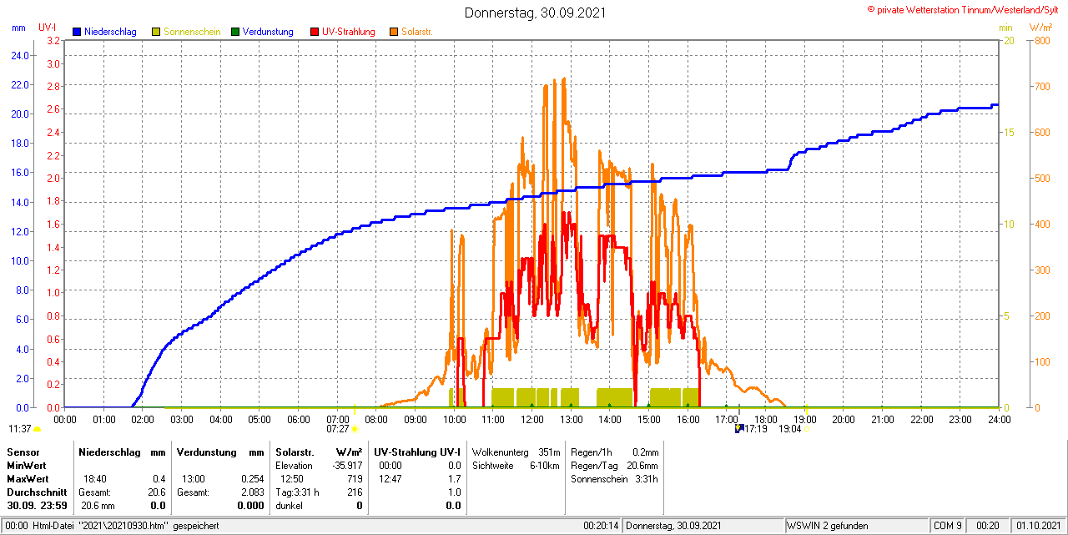Click the min axis unit label
Screen dimensions: 1068x535
point(1005,28)
